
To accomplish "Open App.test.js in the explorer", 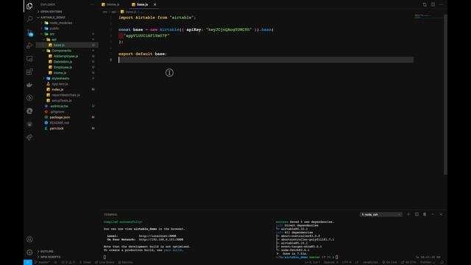I will [60, 84].
